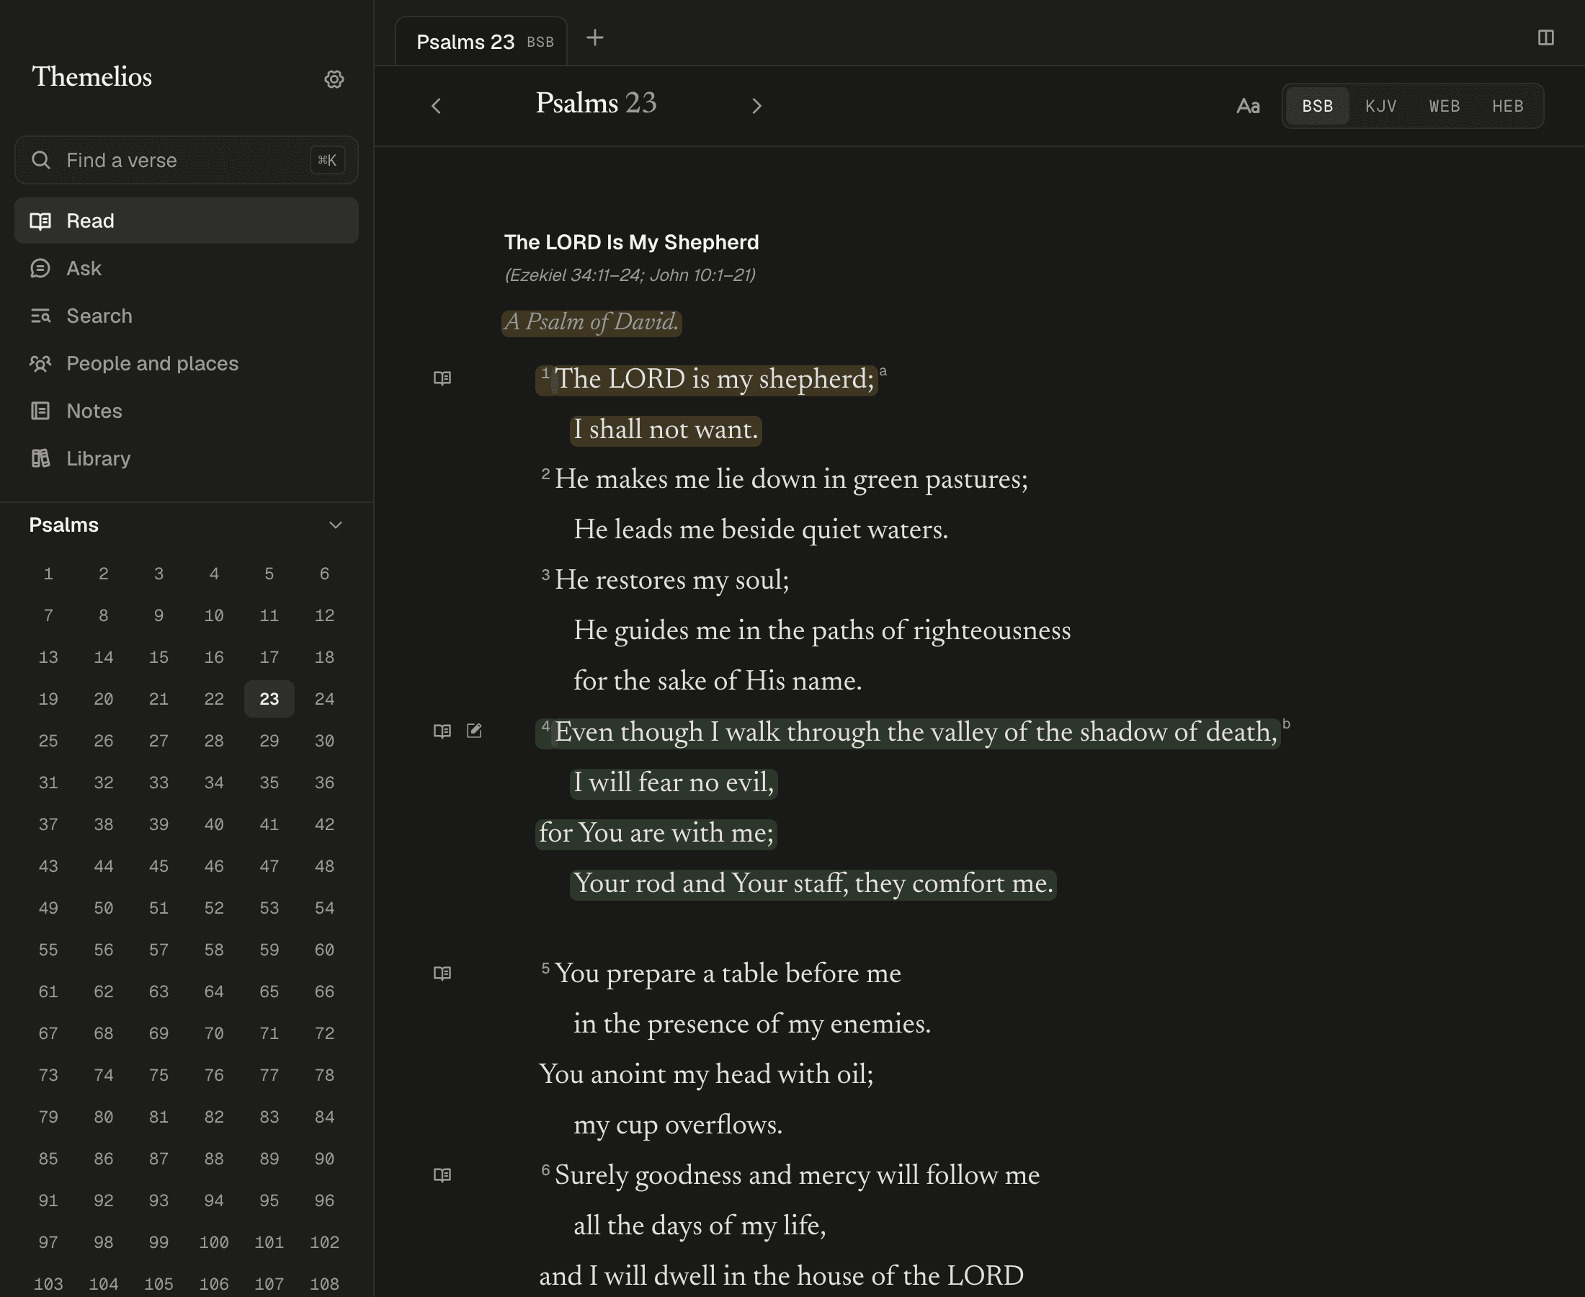Click the search magnifier icon in Find a verse
Image resolution: width=1585 pixels, height=1297 pixels.
pos(41,160)
